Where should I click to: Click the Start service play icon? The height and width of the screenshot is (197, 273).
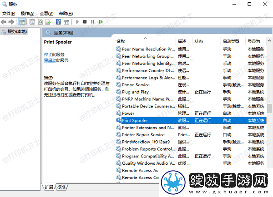[77, 22]
